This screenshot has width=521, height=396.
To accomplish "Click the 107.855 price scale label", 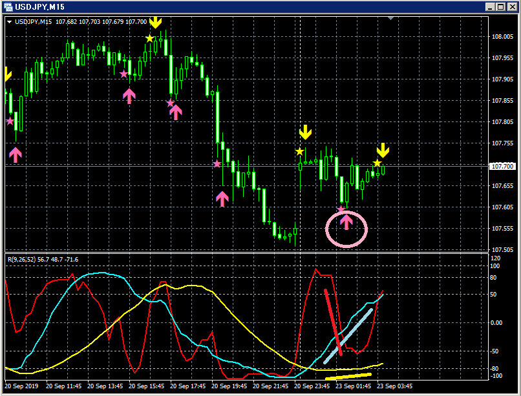I will coord(502,101).
